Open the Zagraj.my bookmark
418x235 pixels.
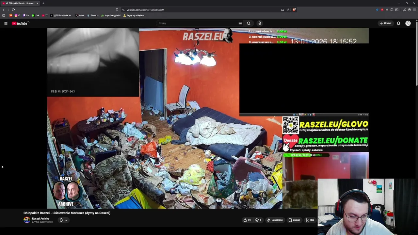pyautogui.click(x=134, y=15)
